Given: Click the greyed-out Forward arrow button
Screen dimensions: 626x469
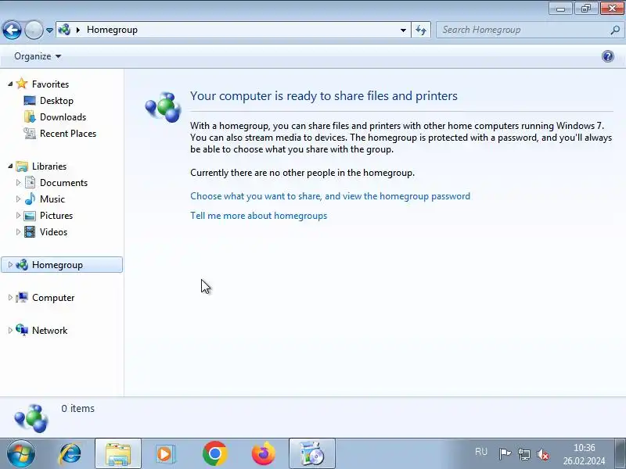Looking at the screenshot, I should [x=34, y=30].
